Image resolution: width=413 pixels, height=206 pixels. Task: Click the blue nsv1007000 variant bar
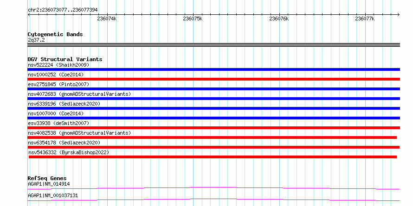pos(213,118)
